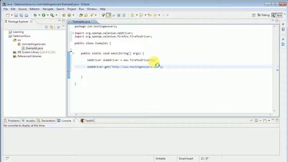Open the Refactor menu

(x=35, y=9)
